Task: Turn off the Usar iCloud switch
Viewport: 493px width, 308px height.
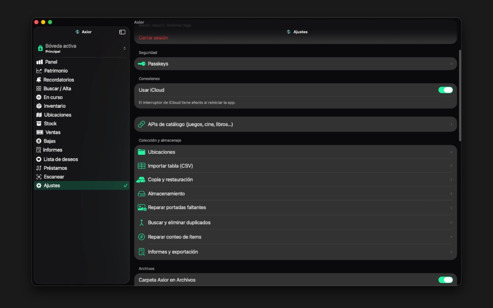Action: 445,90
